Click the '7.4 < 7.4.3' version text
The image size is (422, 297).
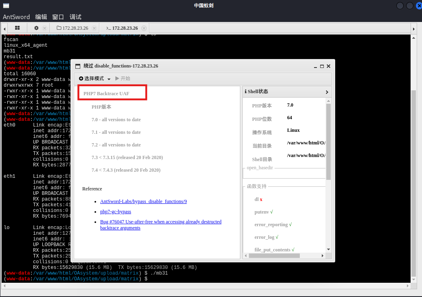point(126,170)
